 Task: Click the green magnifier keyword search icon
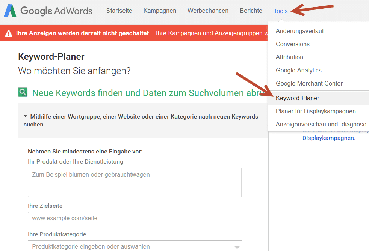[x=23, y=92]
